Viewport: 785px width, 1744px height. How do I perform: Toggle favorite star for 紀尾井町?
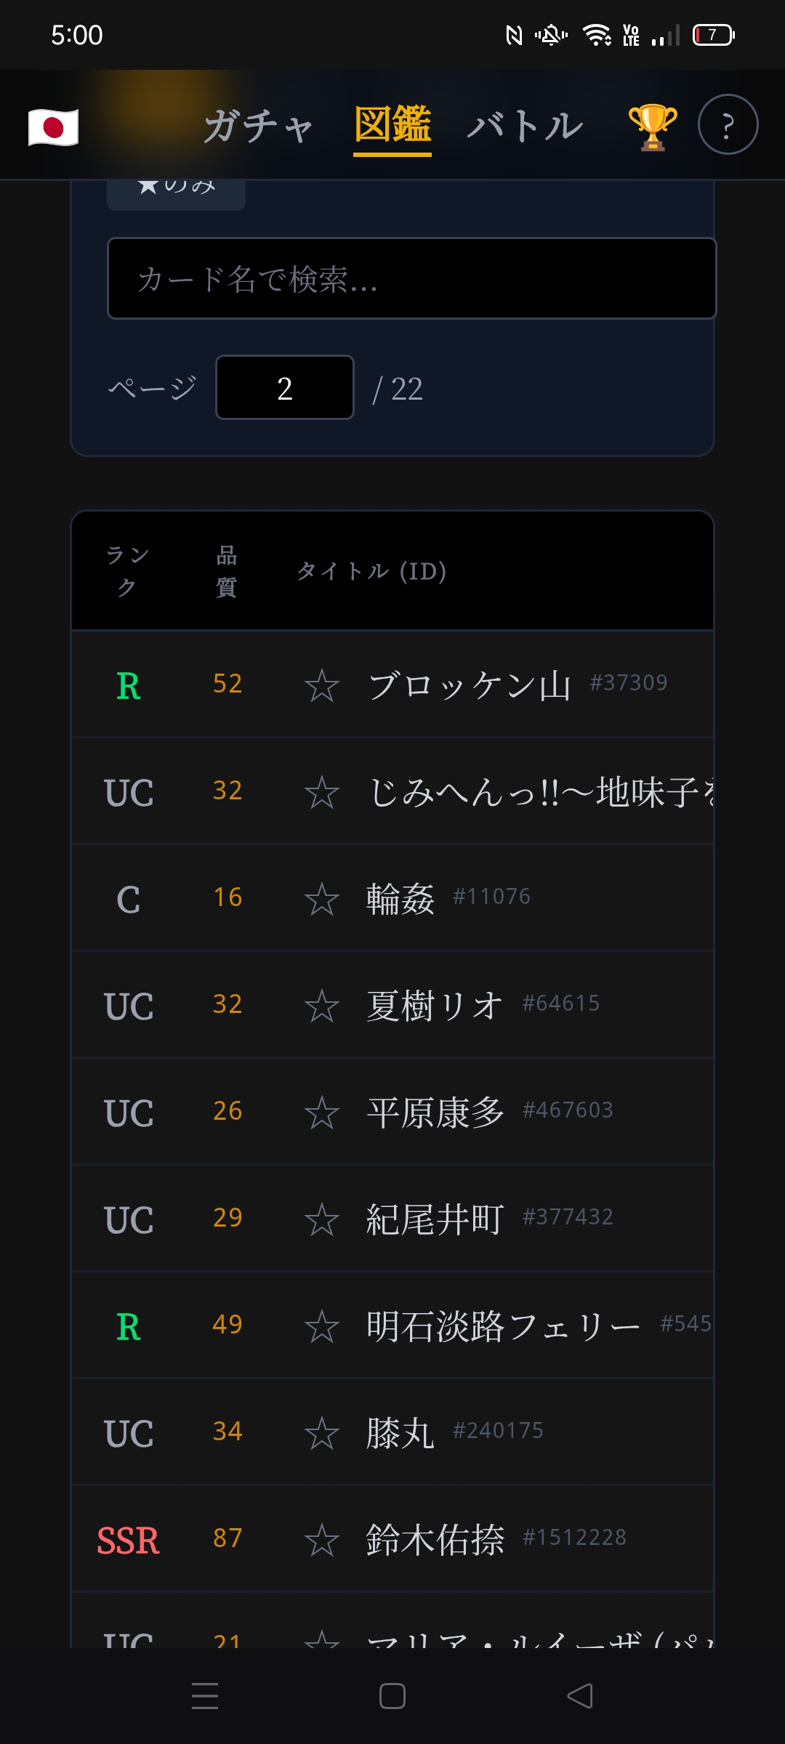point(321,1220)
